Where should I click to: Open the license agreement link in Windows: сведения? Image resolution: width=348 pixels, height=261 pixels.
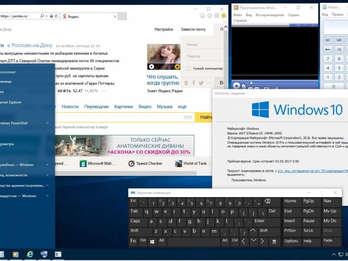(313, 171)
